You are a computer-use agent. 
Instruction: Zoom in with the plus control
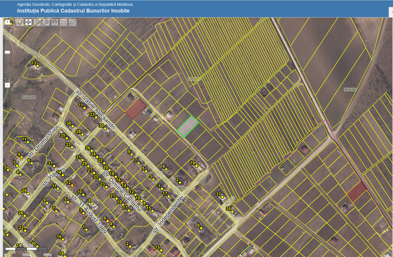point(7,22)
